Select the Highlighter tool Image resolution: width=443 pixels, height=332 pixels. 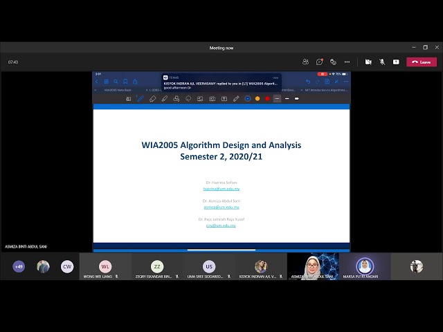[165, 98]
